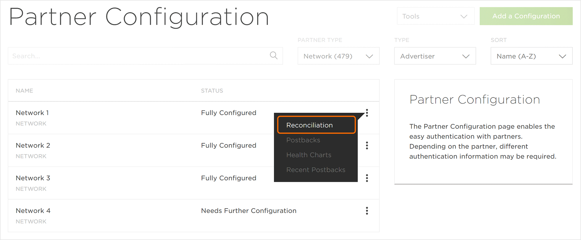Screen dimensions: 581x240
Task: Click the Add a Configuration button
Action: (x=526, y=16)
